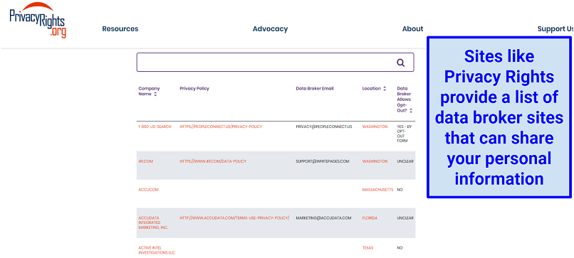Click the Massachusetts location link
This screenshot has height=258, width=574.
click(x=377, y=190)
